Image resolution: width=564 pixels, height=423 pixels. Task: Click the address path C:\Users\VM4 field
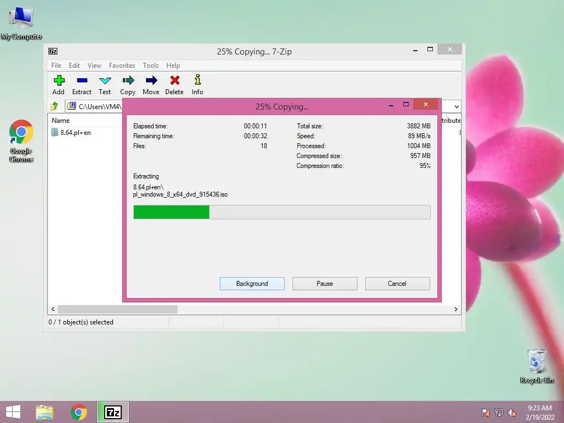(94, 106)
